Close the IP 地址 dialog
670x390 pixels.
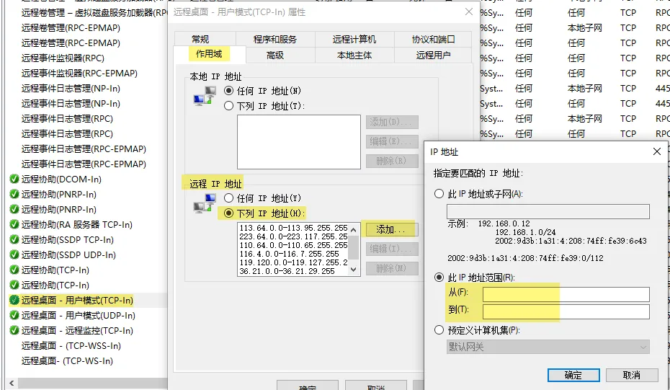(656, 151)
